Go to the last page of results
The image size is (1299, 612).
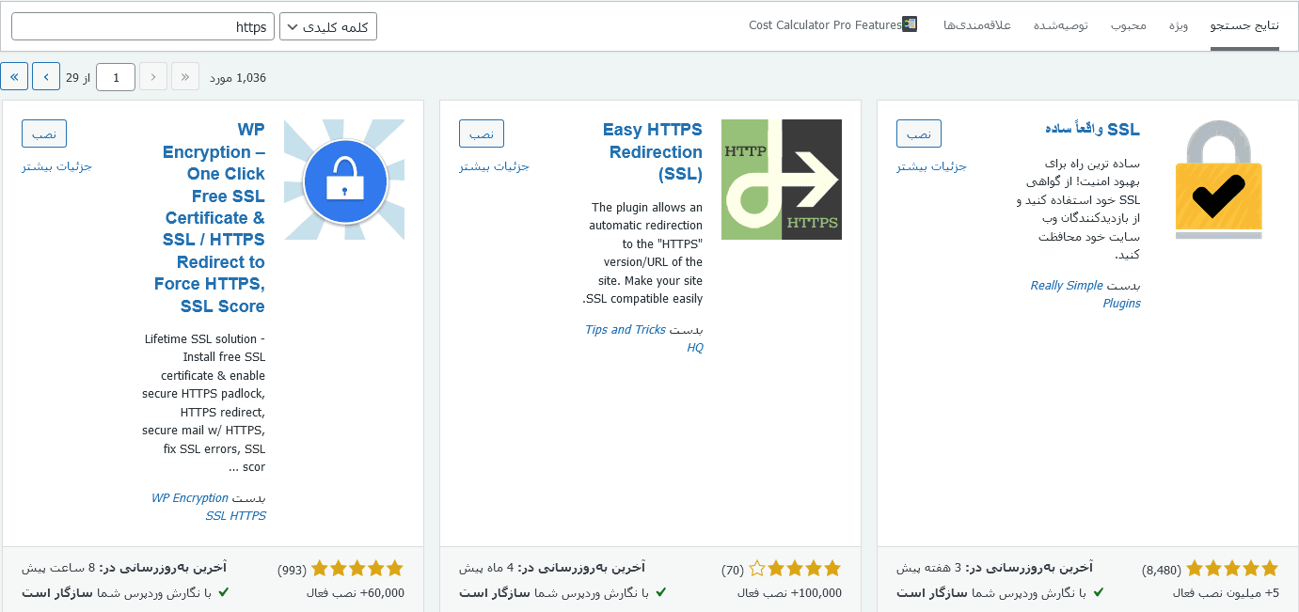[x=14, y=77]
